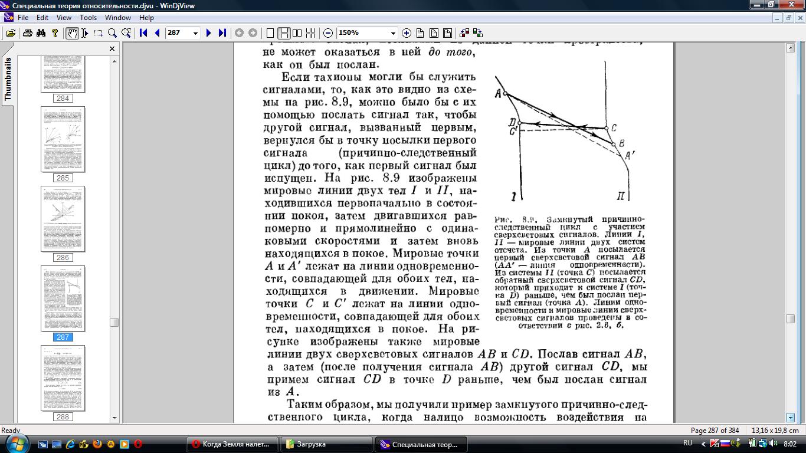Close the thumbnails panel with X
806x453 pixels.
coord(112,49)
